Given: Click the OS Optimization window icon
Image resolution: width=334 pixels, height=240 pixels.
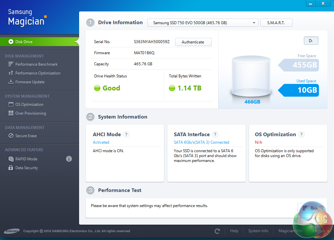Looking at the screenshot, I should (x=11, y=104).
